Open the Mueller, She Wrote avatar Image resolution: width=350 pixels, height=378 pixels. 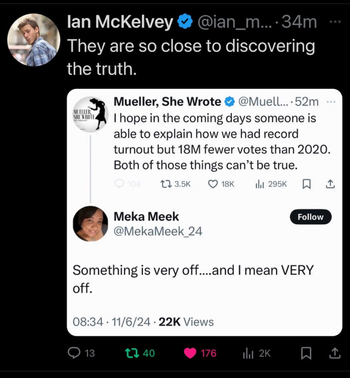[90, 114]
